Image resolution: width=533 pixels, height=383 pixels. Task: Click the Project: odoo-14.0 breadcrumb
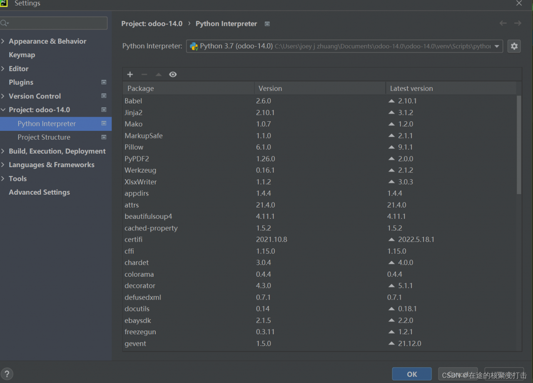click(x=152, y=24)
